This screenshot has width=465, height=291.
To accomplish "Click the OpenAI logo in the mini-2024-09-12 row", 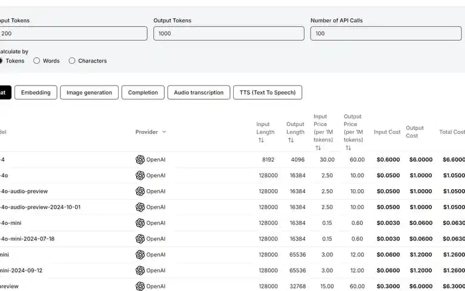I will (140, 270).
